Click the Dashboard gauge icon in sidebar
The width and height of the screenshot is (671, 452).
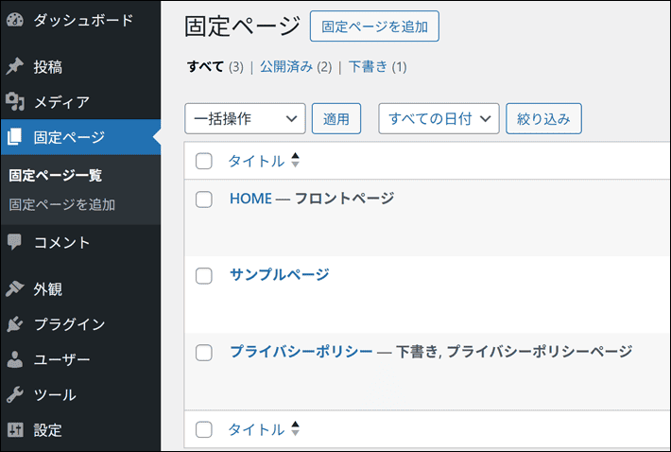(x=14, y=20)
